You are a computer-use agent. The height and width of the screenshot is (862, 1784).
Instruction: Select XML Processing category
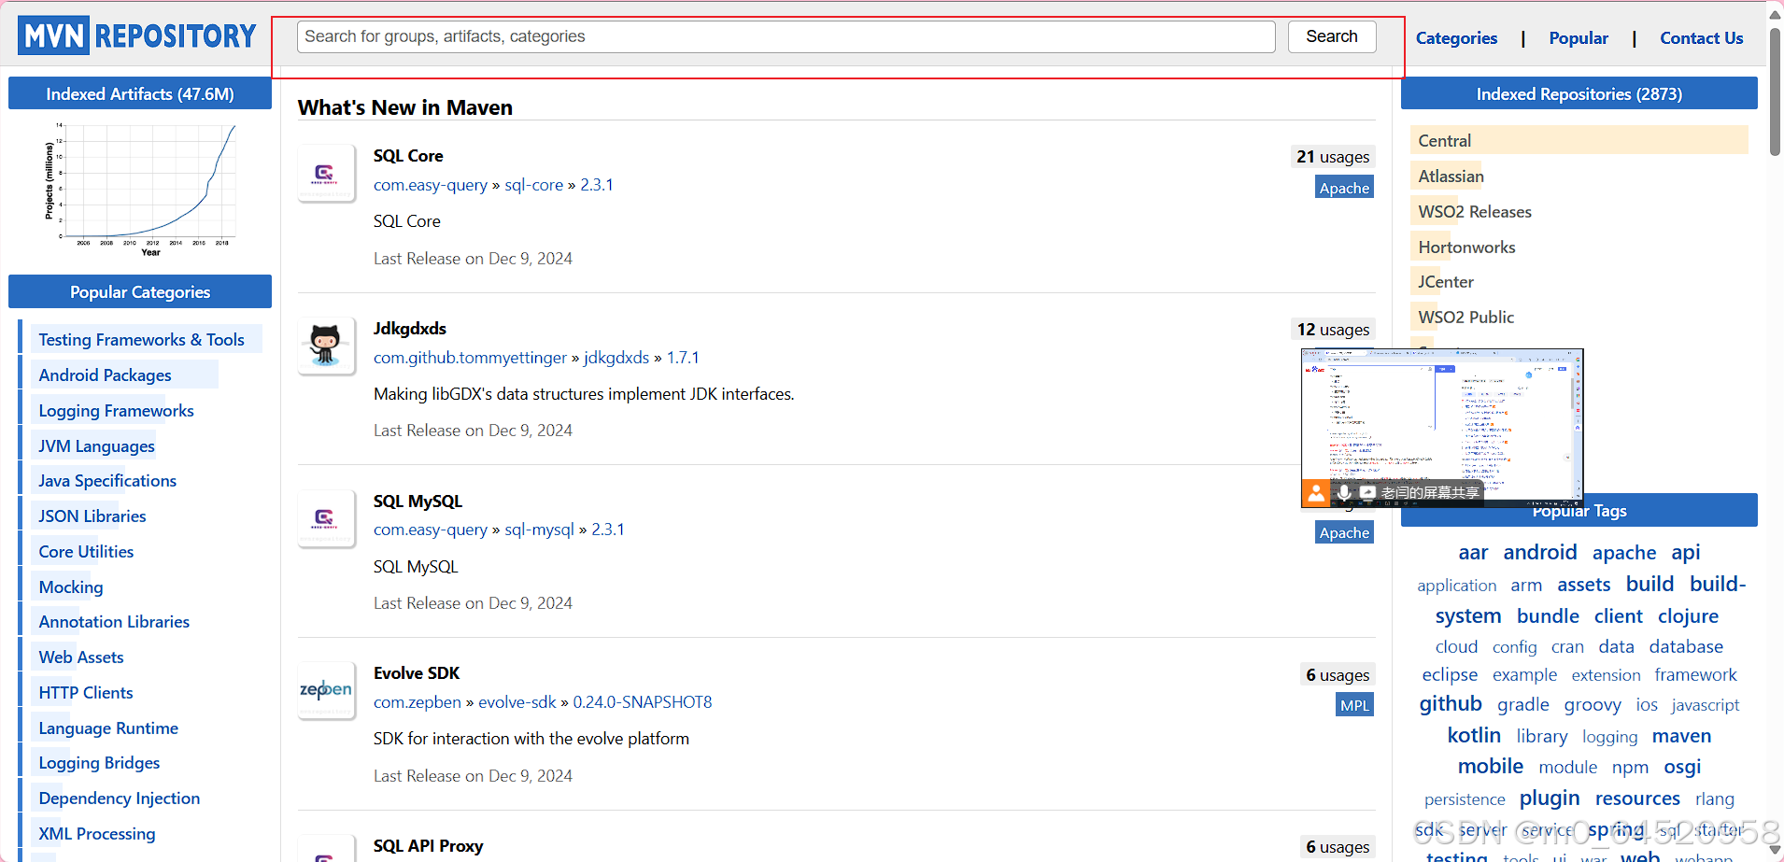coord(97,834)
